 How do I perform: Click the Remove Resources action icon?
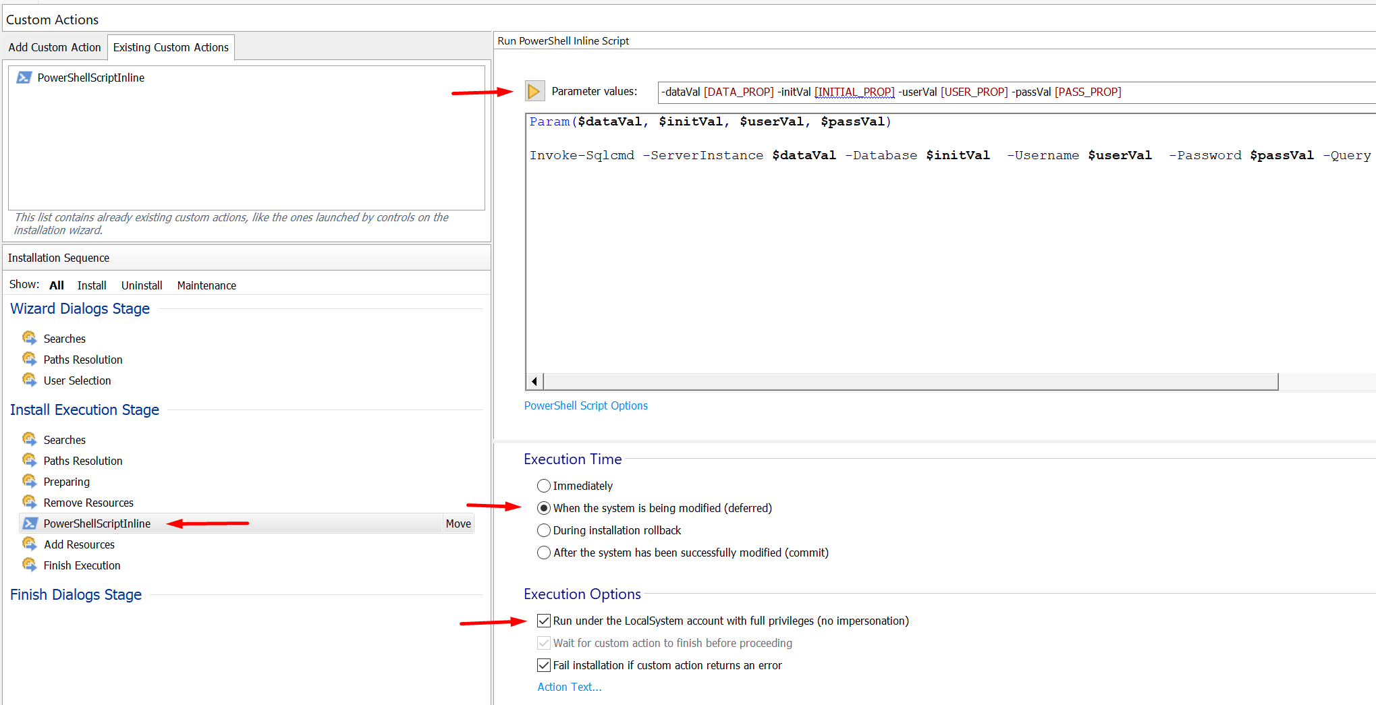click(x=29, y=502)
